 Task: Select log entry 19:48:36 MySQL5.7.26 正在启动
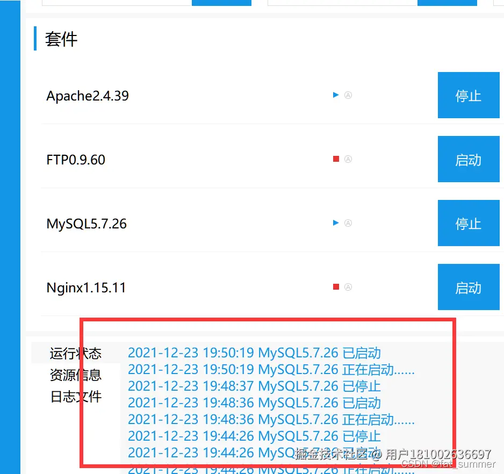(x=271, y=420)
